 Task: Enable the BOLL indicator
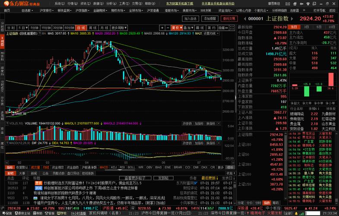coord(131,167)
